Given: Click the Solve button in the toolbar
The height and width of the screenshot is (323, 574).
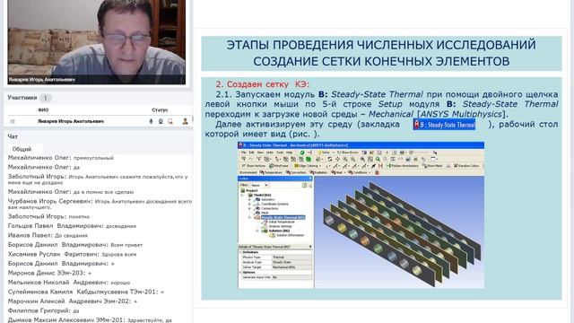Looking at the screenshot, I should (x=325, y=153).
